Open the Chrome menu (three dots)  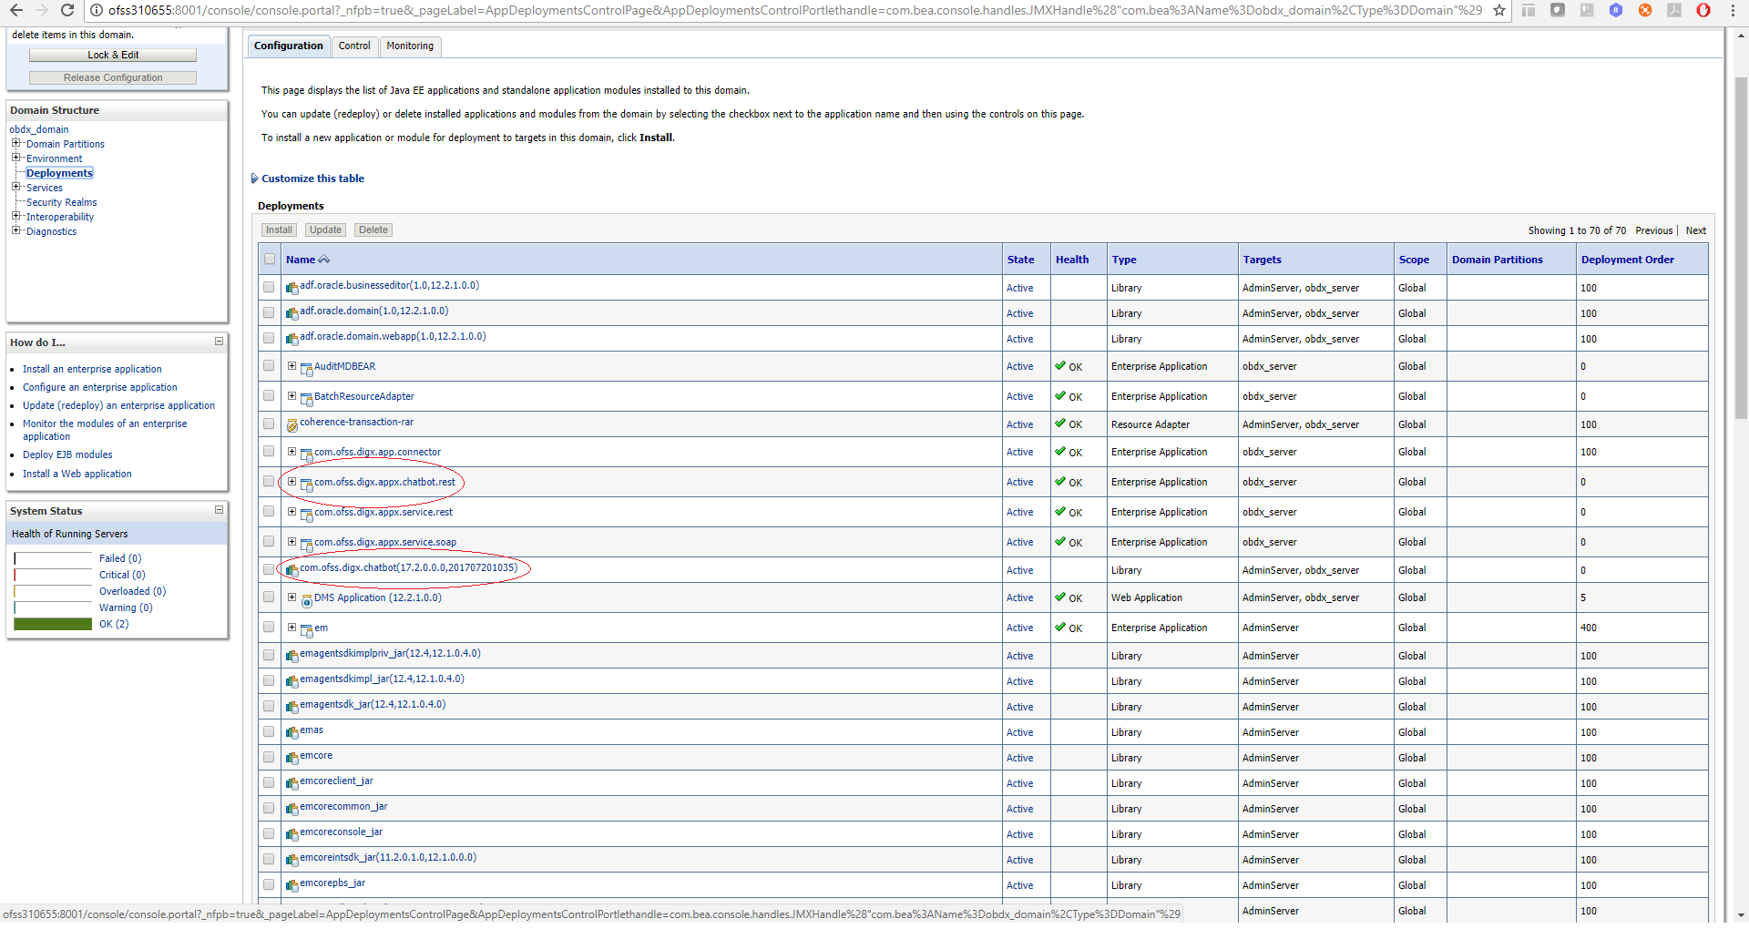1734,11
